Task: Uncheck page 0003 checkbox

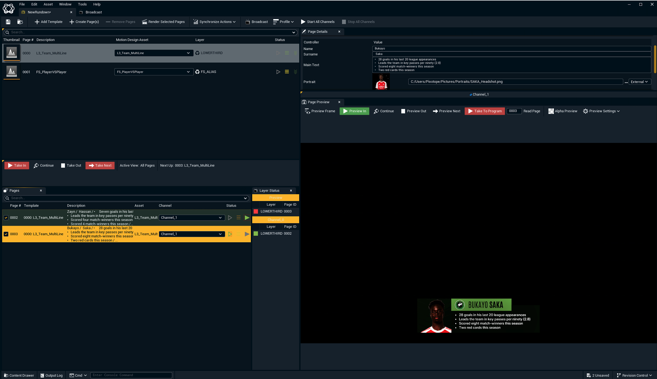Action: point(6,234)
